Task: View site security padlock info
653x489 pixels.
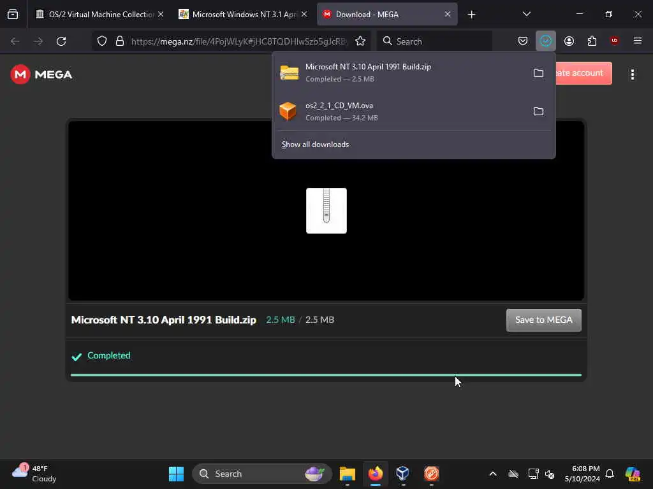Action: pos(120,41)
